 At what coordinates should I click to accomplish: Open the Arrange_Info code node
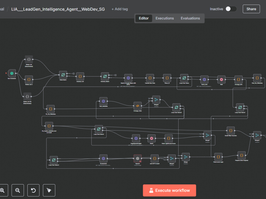coord(239,79)
